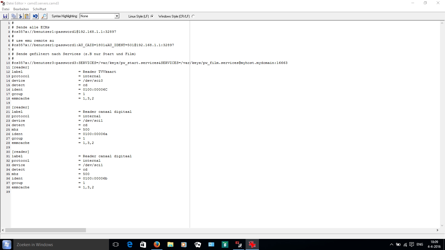Select the Windows Style (CR/LF) radio button
Viewport: 445px width, 250px height.
tap(193, 16)
